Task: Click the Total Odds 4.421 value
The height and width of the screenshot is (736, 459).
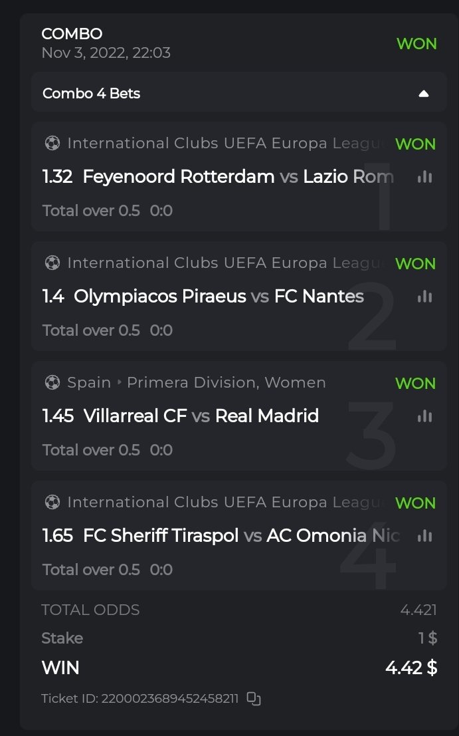Action: point(418,610)
